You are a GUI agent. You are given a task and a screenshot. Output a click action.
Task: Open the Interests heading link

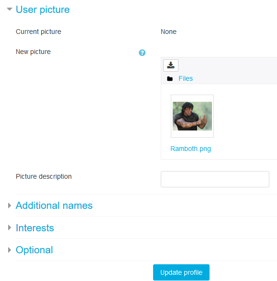[35, 228]
